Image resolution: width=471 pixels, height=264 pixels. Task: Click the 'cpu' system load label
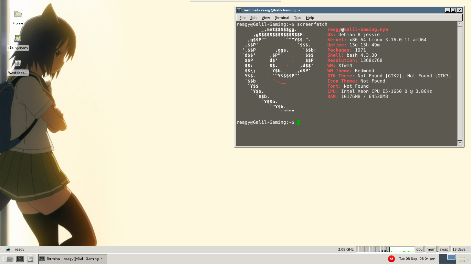419,250
